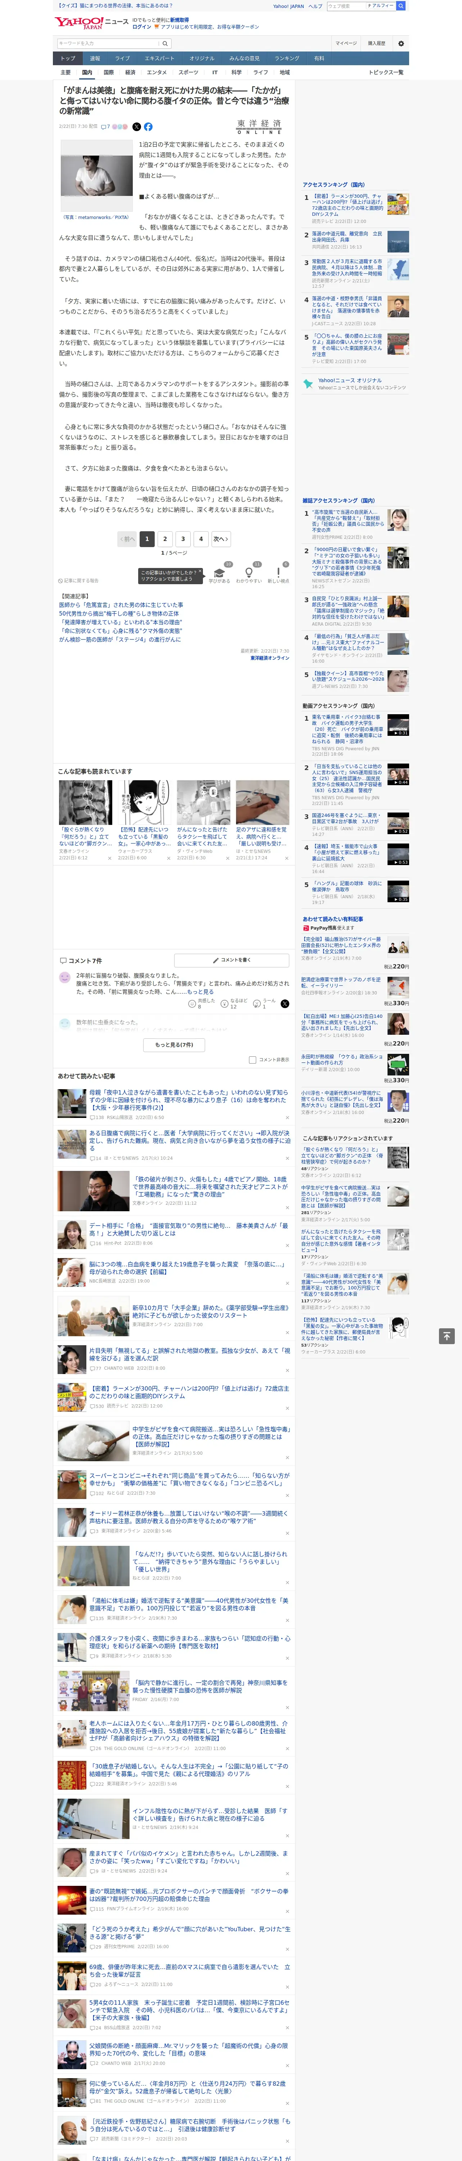Viewport: 462px width, 2161px height.
Task: Click the keyword search magnifier icon
Action: click(x=165, y=43)
